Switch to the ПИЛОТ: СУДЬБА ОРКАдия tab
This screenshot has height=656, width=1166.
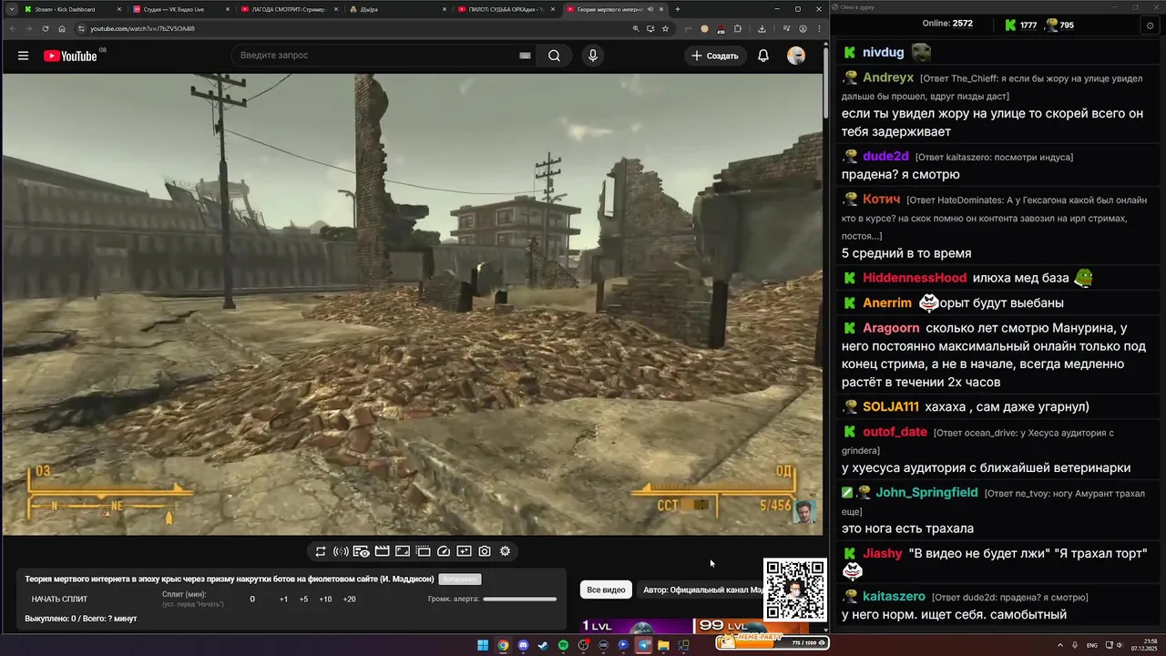coord(506,9)
